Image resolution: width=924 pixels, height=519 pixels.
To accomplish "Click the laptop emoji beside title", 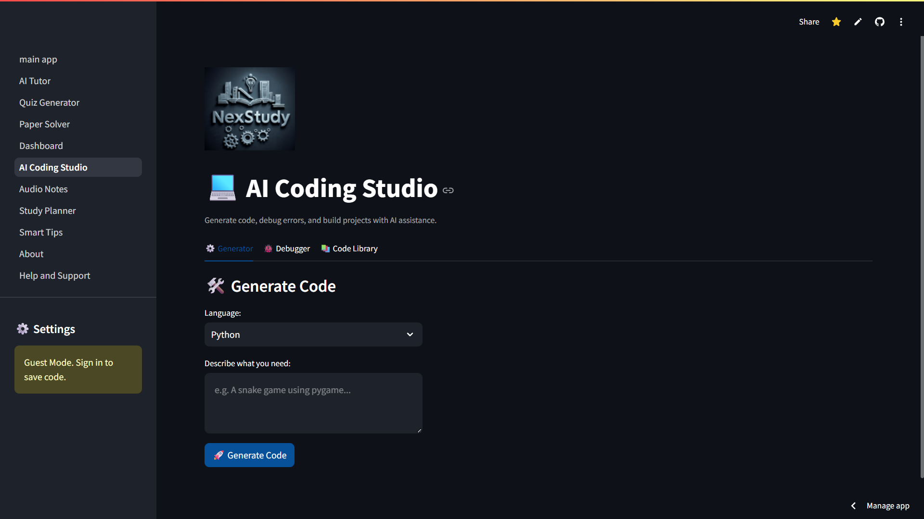I will tap(222, 188).
